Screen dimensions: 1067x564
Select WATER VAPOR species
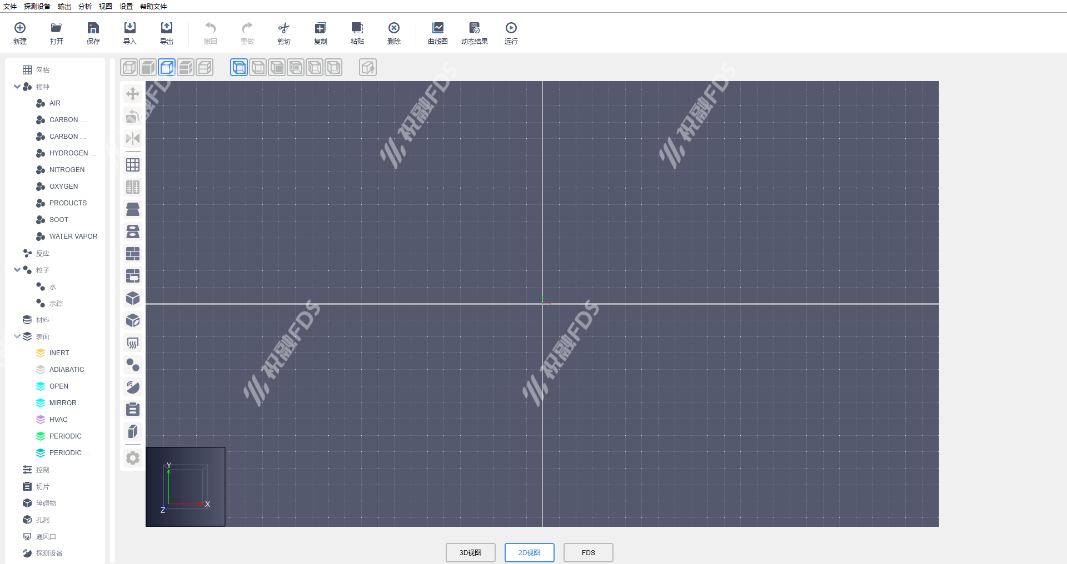click(x=67, y=236)
